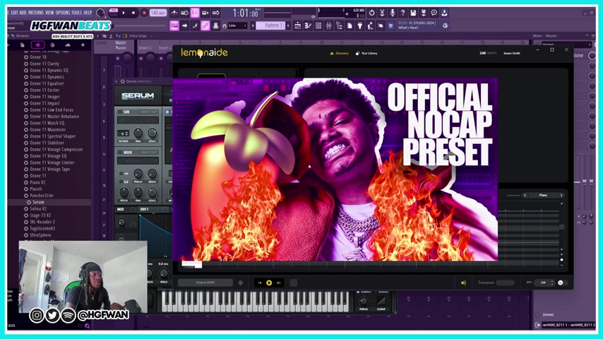The width and height of the screenshot is (603, 339).
Task: Select Ozone 11 Maximizer in browser
Action: (48, 129)
